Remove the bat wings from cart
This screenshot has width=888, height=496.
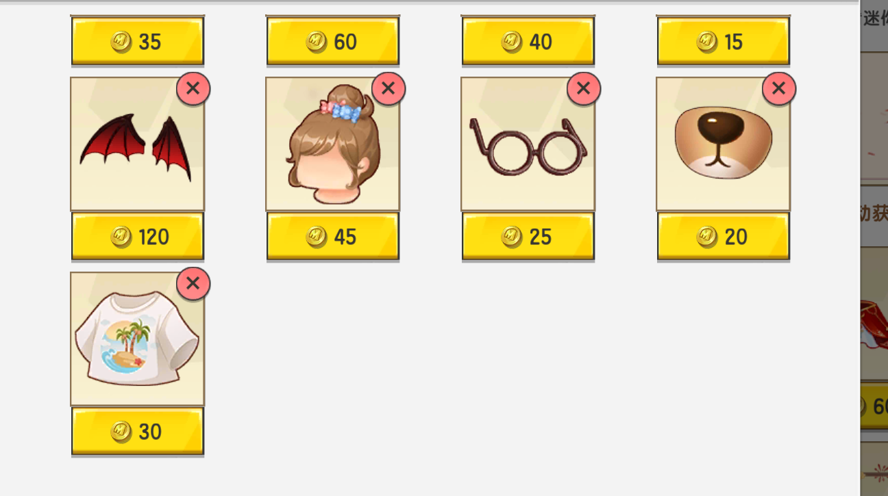coord(193,88)
